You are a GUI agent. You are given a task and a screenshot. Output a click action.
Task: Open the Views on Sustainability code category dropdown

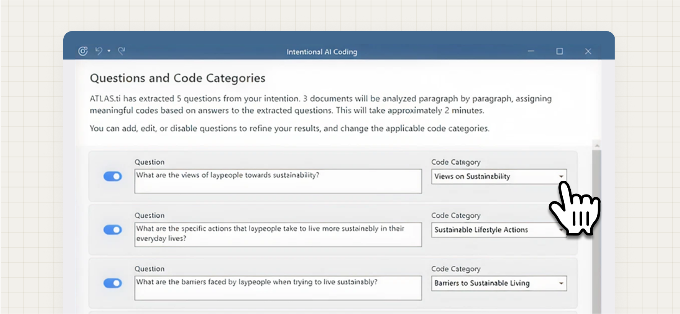tap(499, 177)
